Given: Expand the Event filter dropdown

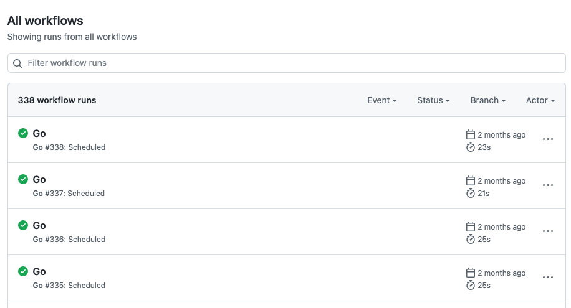Looking at the screenshot, I should pyautogui.click(x=382, y=100).
